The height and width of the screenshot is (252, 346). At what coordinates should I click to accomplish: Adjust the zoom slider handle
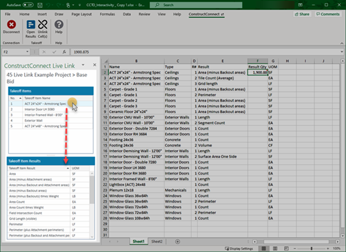click(x=311, y=249)
